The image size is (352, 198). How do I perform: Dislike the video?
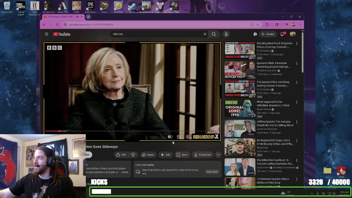pos(133,155)
